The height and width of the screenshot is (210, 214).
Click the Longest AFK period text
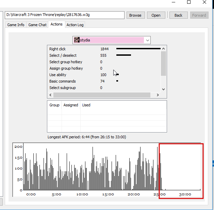(x=87, y=137)
